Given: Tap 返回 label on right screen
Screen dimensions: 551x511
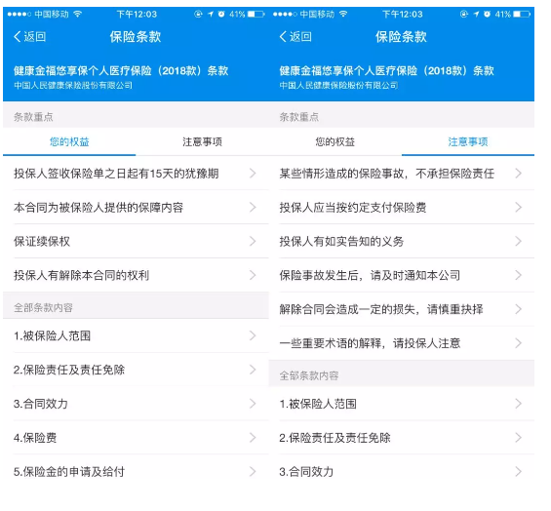Looking at the screenshot, I should tap(300, 36).
